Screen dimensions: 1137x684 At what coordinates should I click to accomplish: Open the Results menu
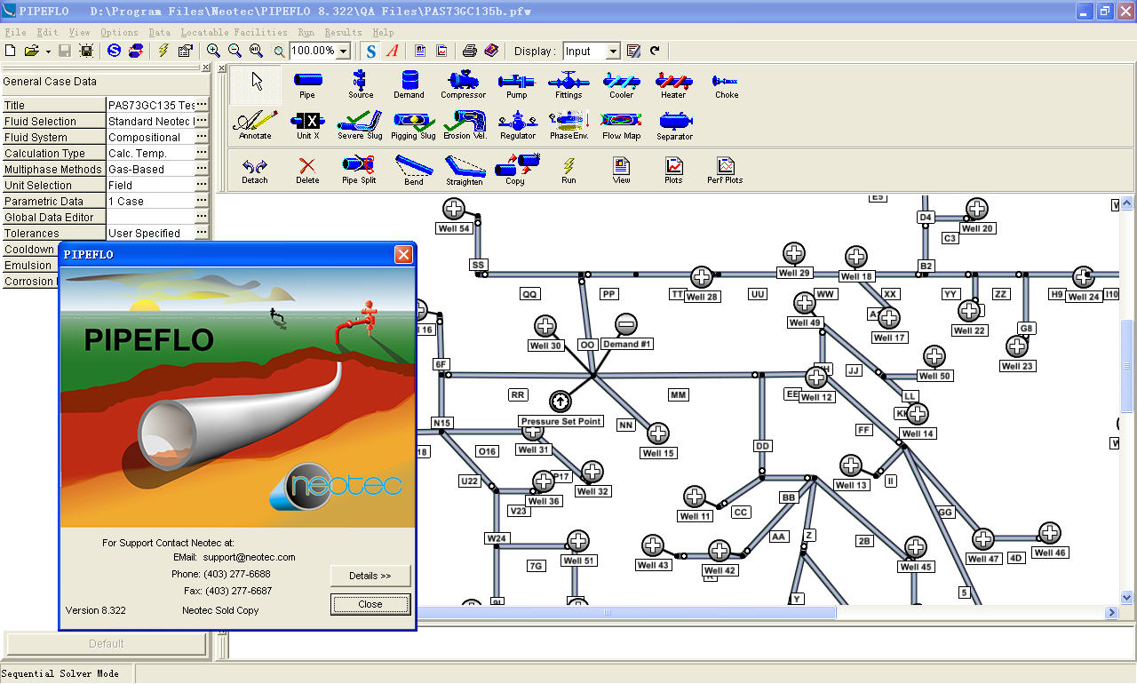coord(343,32)
